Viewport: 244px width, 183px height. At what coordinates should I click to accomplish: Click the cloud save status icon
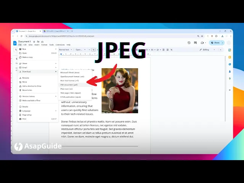pyautogui.click(x=42, y=42)
